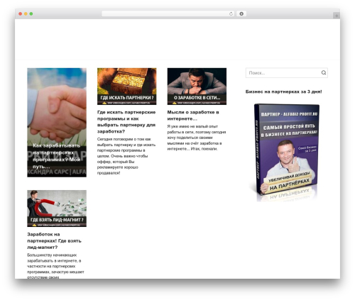The image size is (355, 300).
Task: Click the 'О заработке в сети' thumbnail
Action: [197, 87]
